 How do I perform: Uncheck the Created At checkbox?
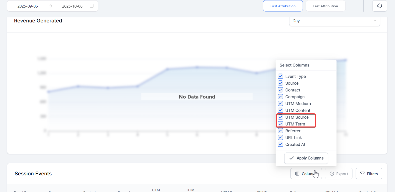280,144
